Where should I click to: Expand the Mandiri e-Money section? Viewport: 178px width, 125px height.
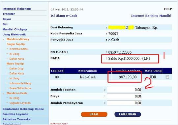18,39
